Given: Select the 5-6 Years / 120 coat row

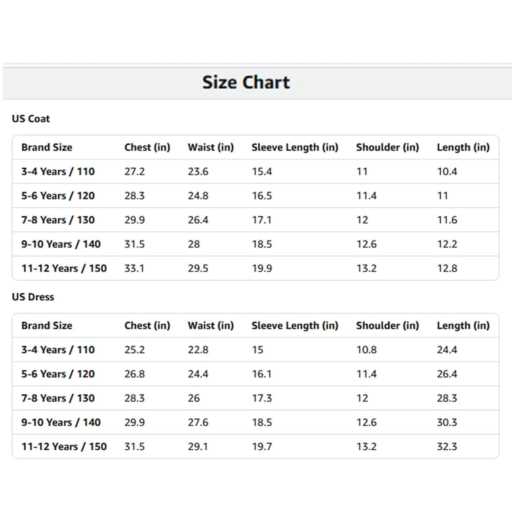Looking at the screenshot, I should coord(256,196).
